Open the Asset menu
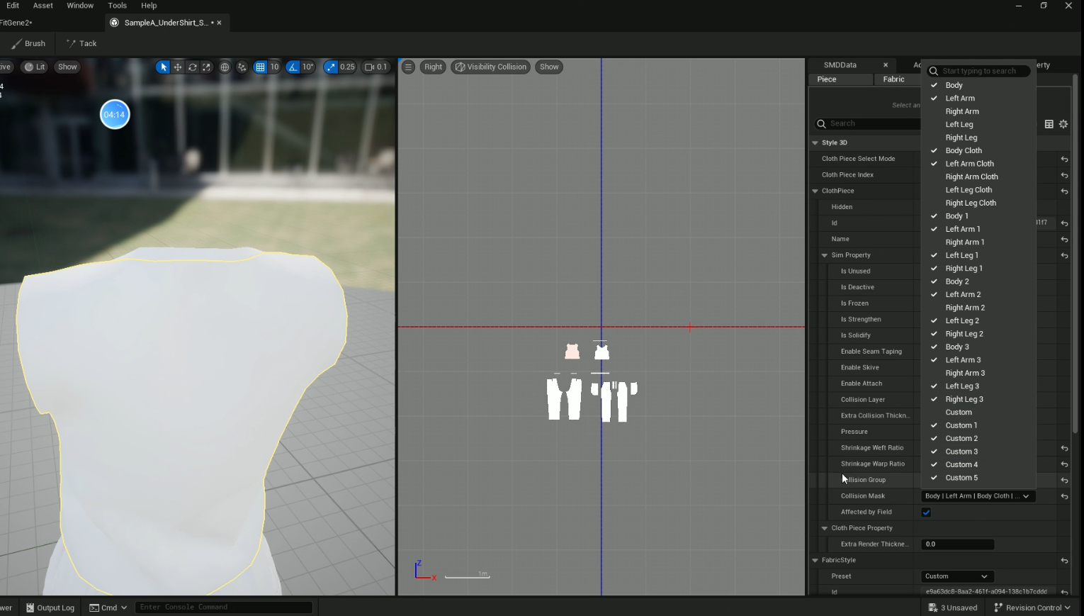The width and height of the screenshot is (1084, 616). (x=43, y=6)
